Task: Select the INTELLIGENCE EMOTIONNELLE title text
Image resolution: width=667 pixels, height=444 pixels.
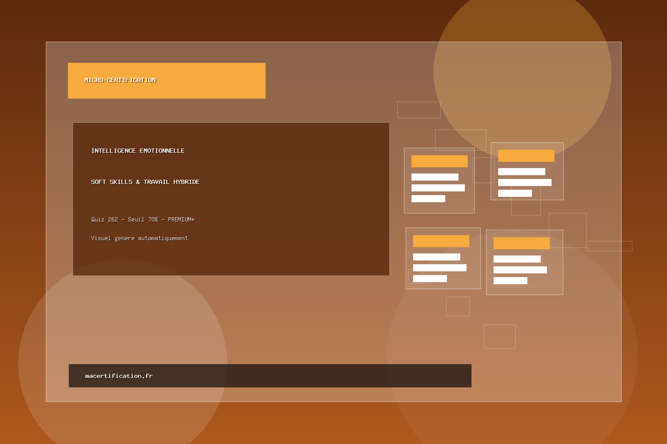Action: [x=138, y=151]
